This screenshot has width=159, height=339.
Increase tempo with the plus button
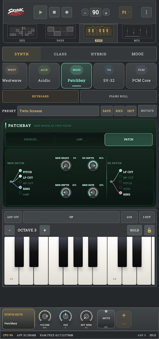(x=106, y=13)
